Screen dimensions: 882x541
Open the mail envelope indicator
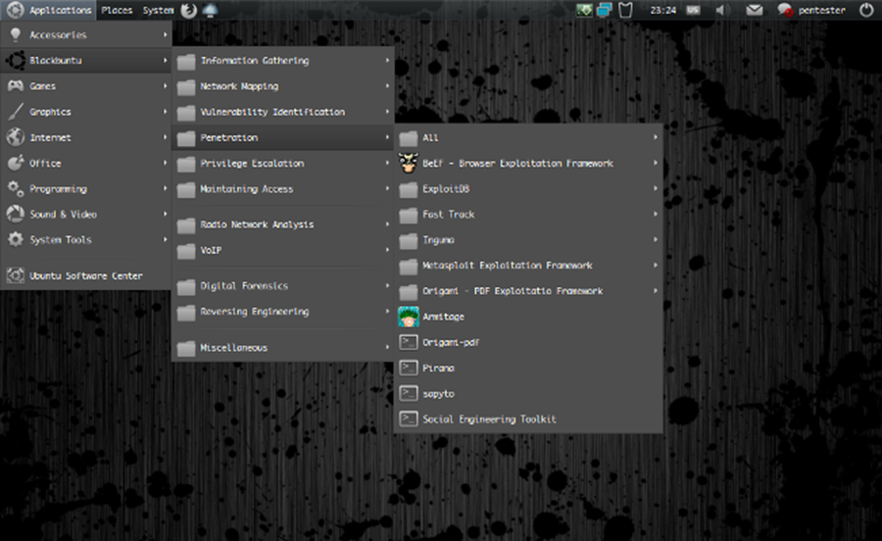tap(754, 10)
